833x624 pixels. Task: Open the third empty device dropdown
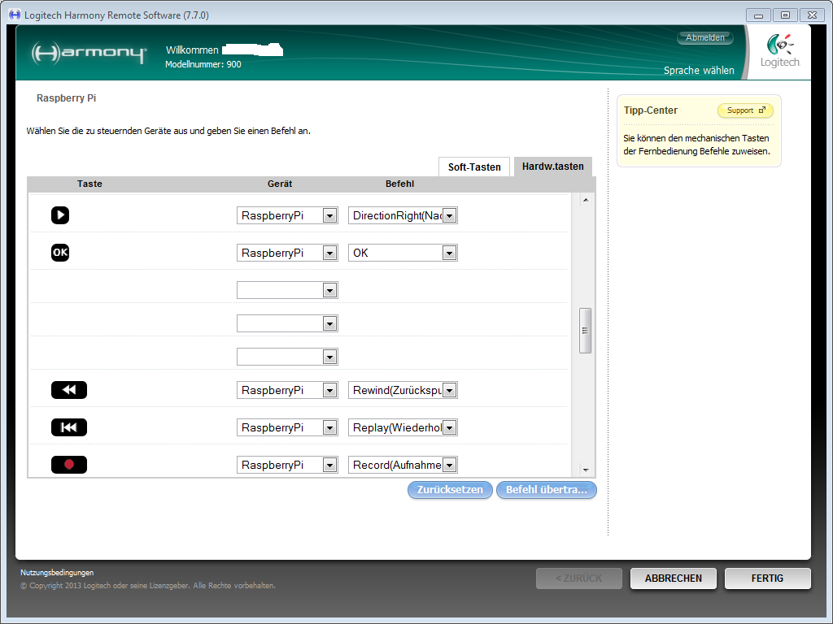287,357
